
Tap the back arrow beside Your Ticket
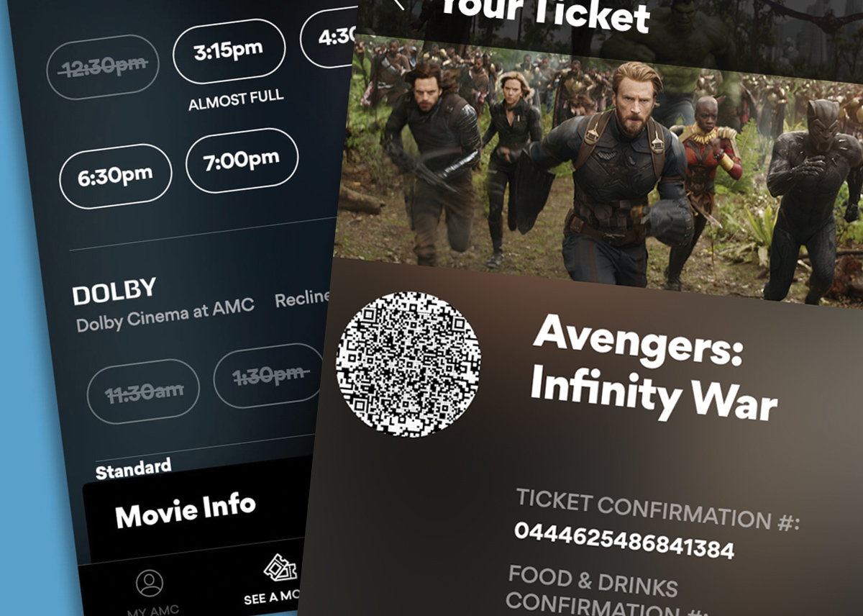tap(398, 4)
